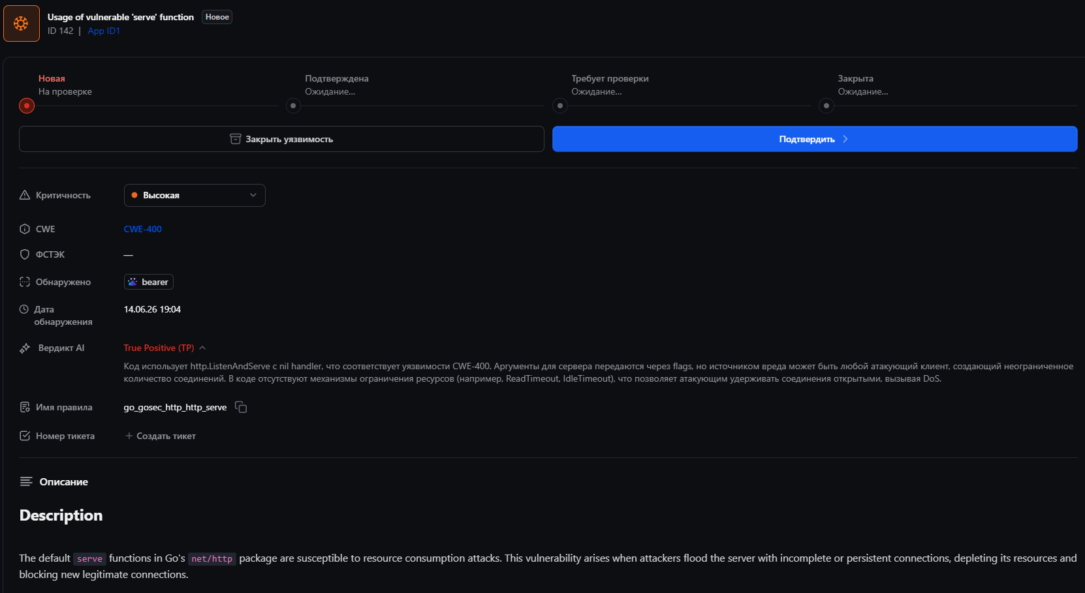Click the Имя правила document icon
1085x593 pixels.
[x=25, y=407]
